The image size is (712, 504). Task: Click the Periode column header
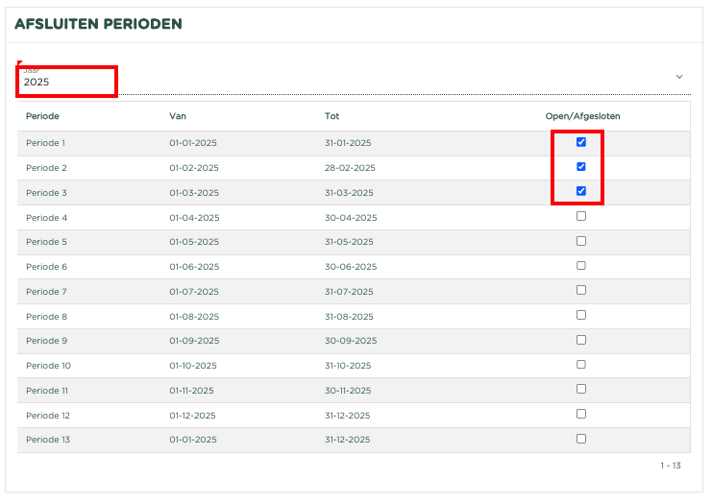click(42, 116)
